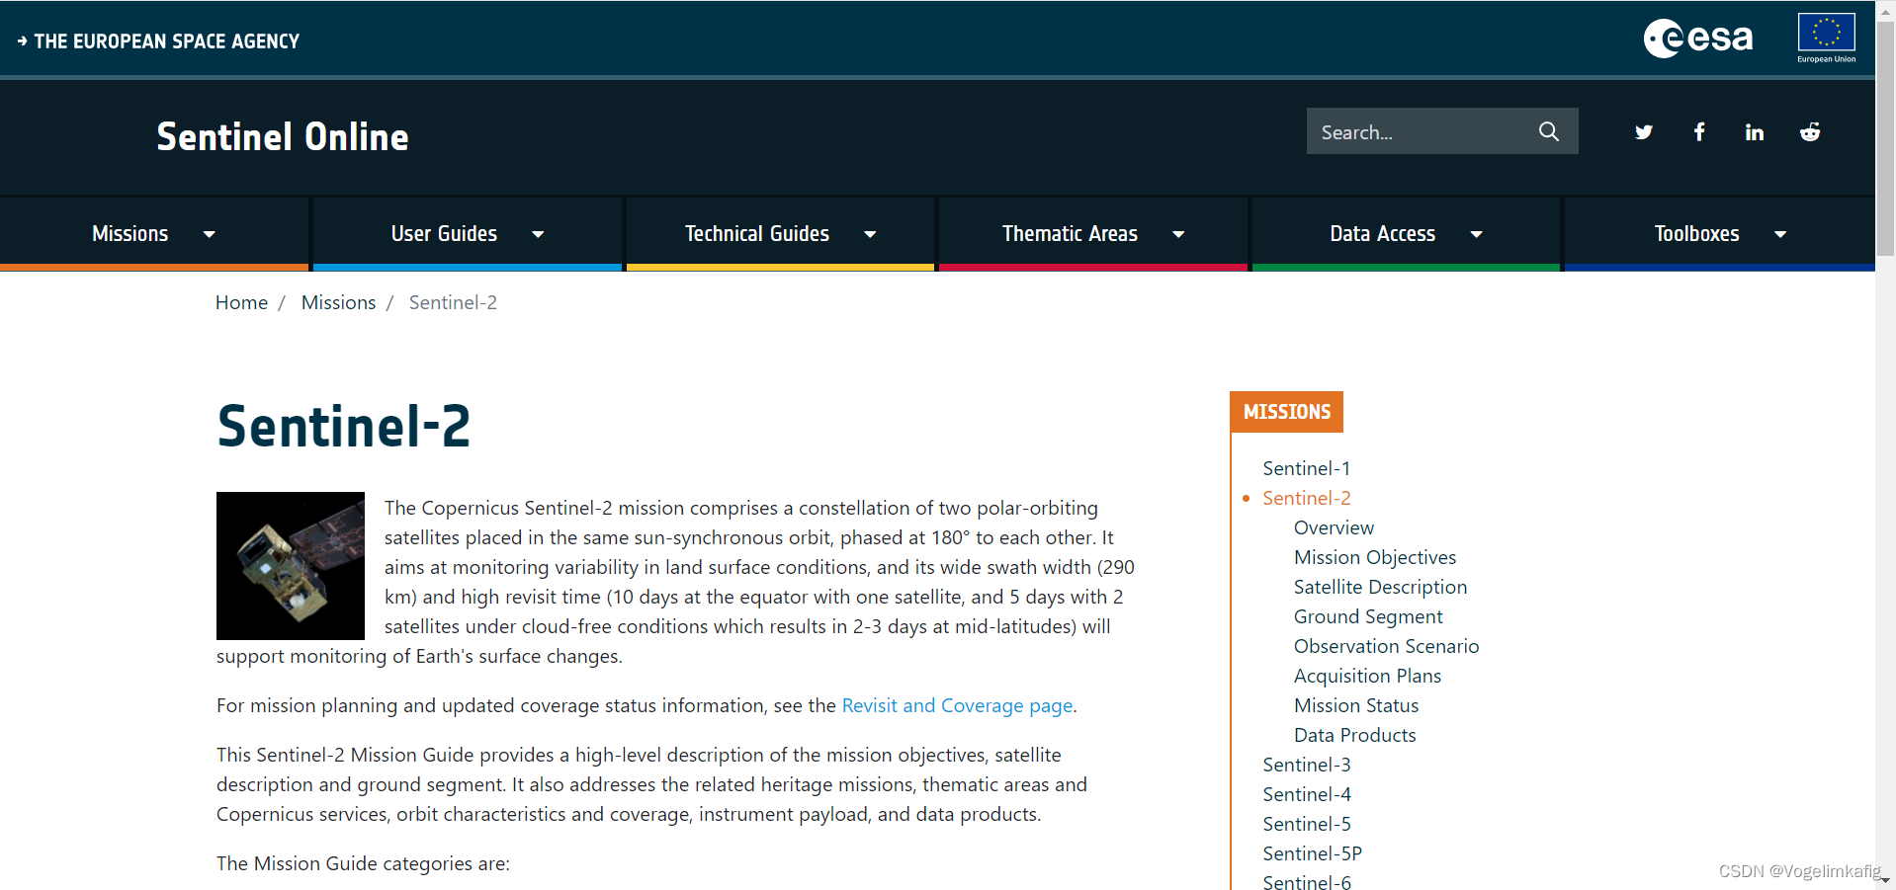Expand the Technical Guides dropdown arrow

coord(870,234)
